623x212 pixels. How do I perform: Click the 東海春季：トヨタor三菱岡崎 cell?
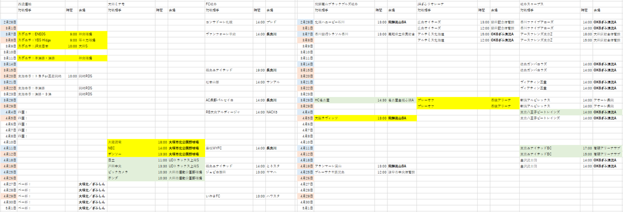pos(42,76)
